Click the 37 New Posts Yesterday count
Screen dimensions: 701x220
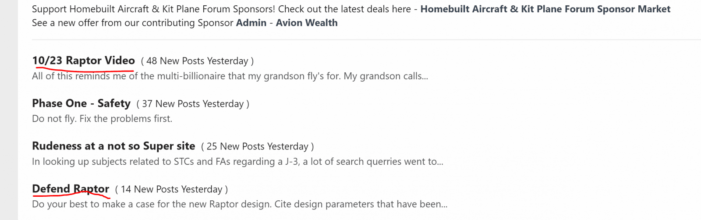[x=193, y=104]
